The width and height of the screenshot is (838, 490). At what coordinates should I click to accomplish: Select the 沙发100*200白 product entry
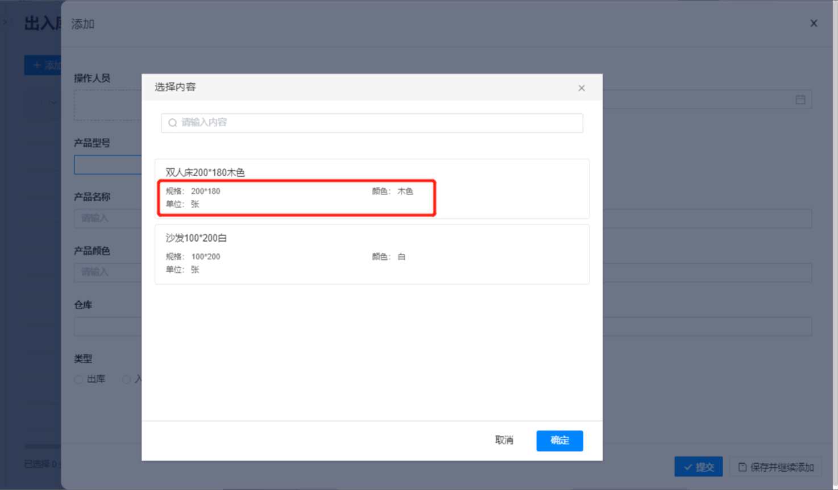372,254
